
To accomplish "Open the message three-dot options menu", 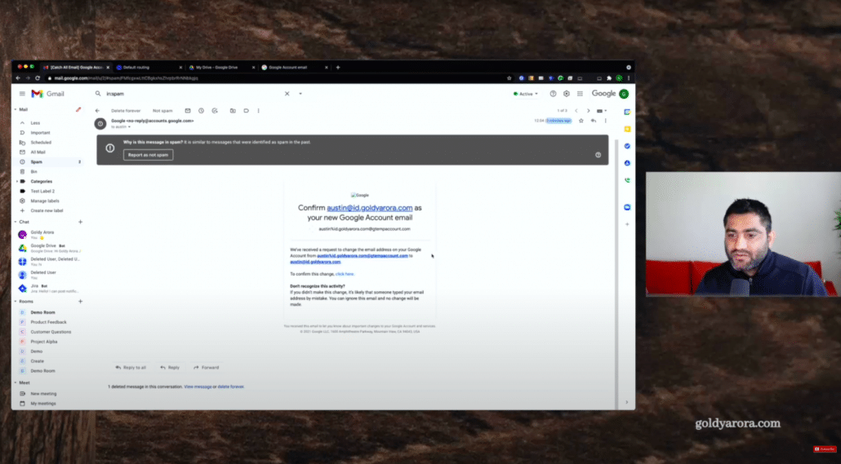I will 606,121.
